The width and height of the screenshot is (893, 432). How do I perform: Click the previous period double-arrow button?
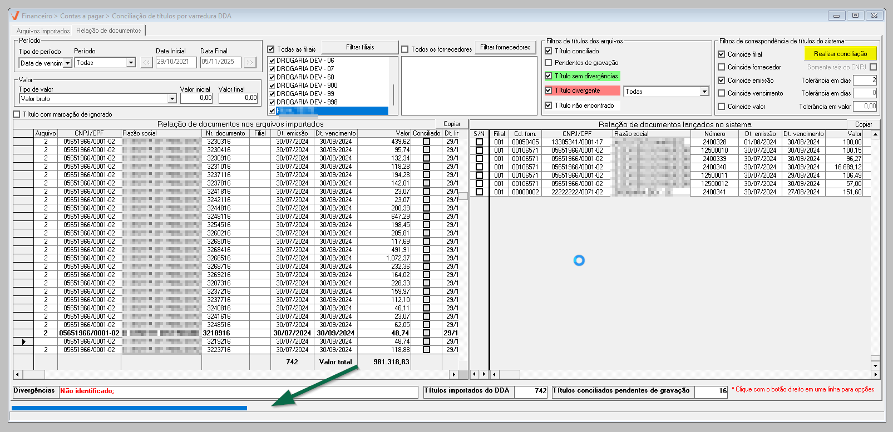(146, 63)
